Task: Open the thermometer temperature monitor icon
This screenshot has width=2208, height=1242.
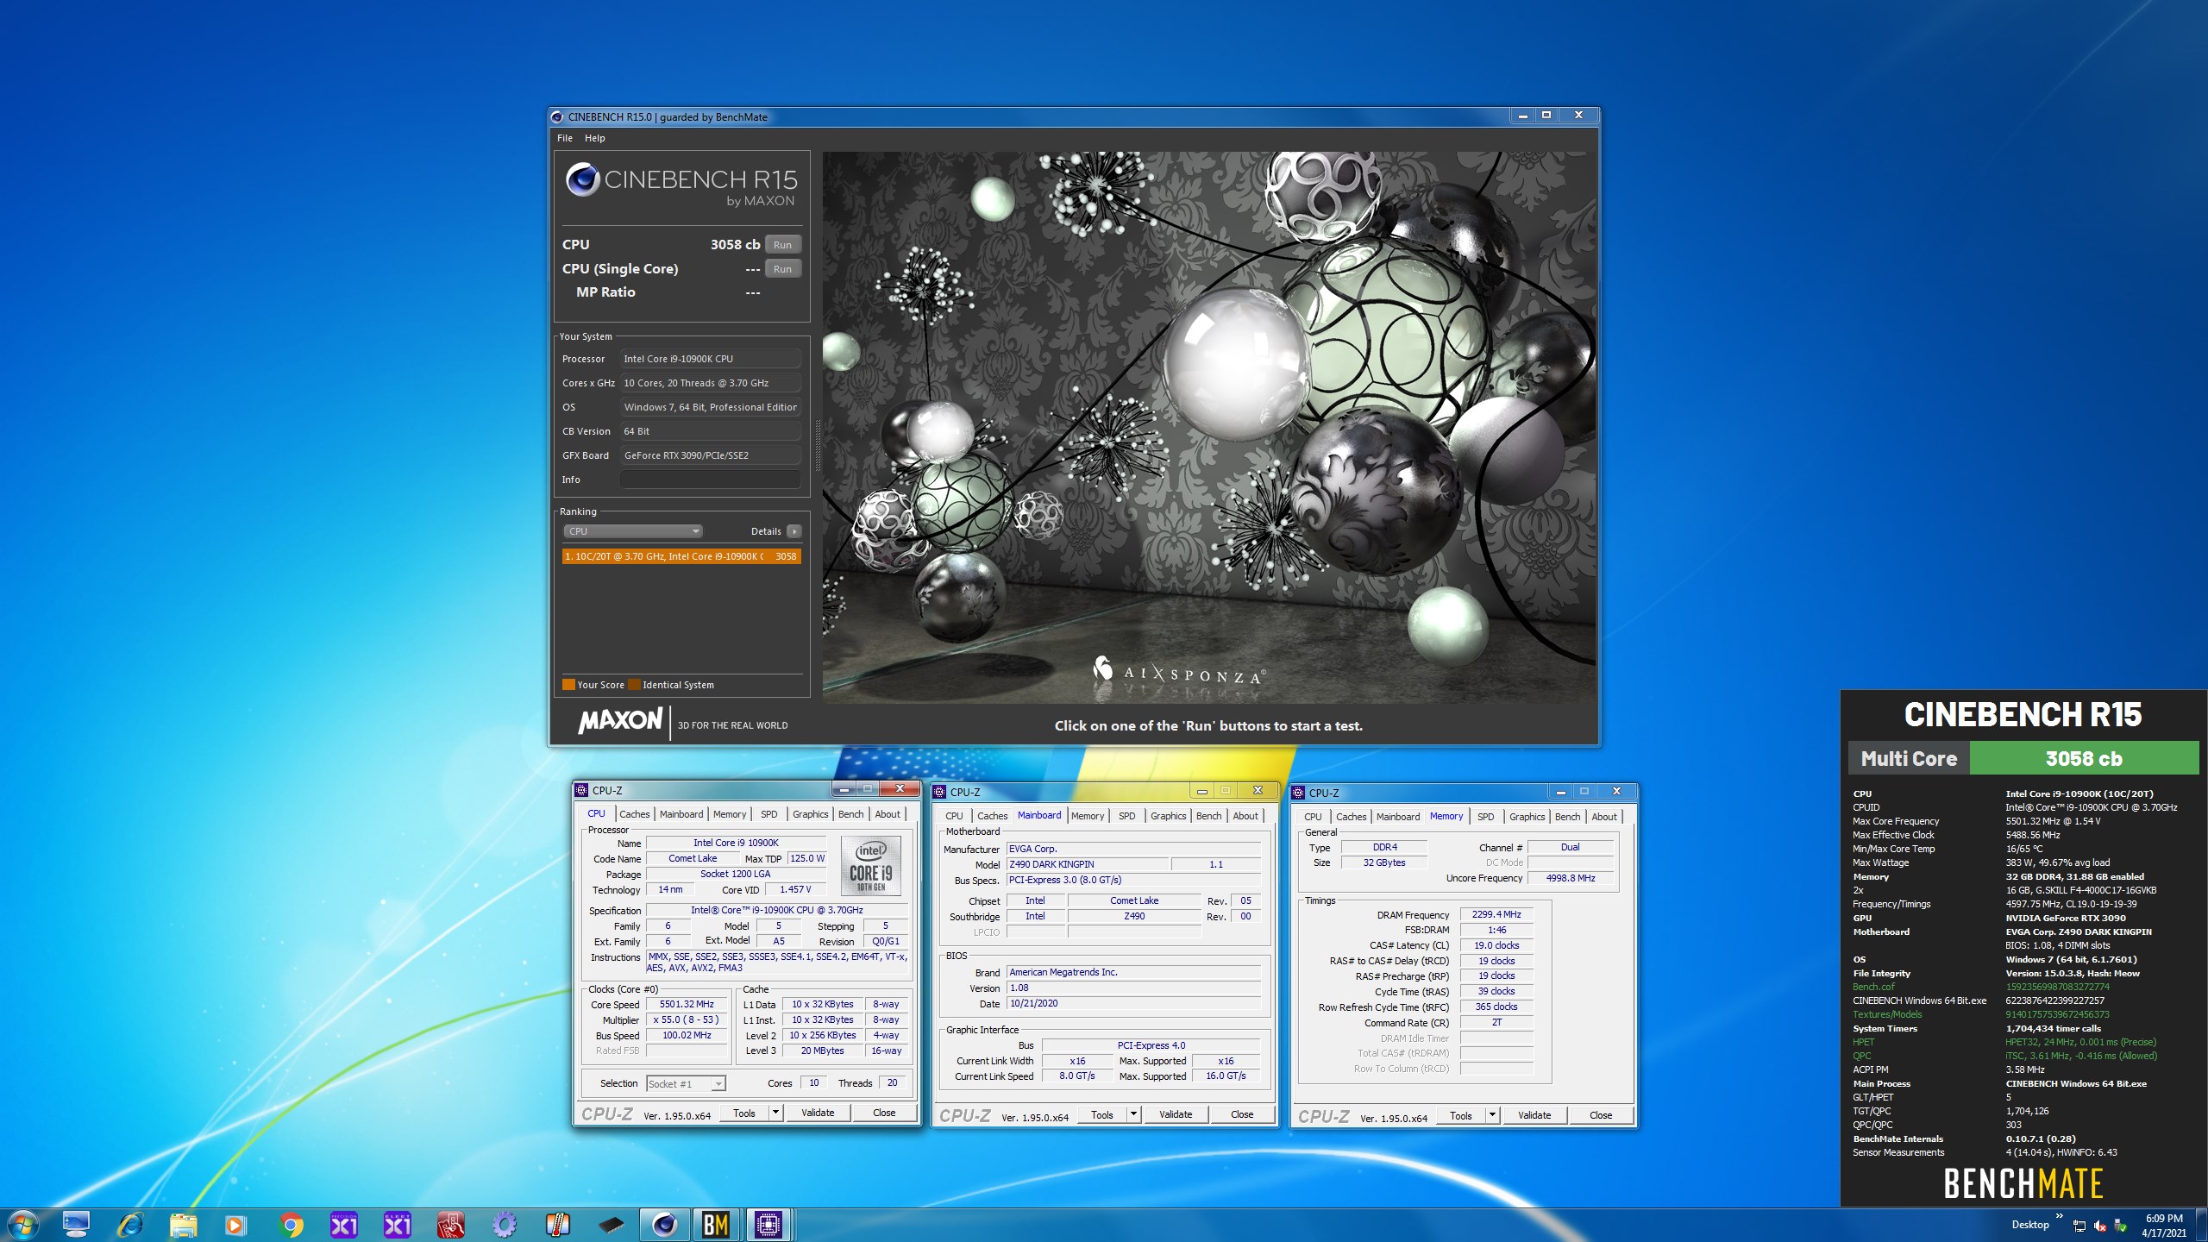Action: (557, 1224)
